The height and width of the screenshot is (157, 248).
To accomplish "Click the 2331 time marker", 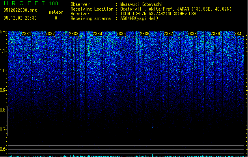I will (26, 34).
